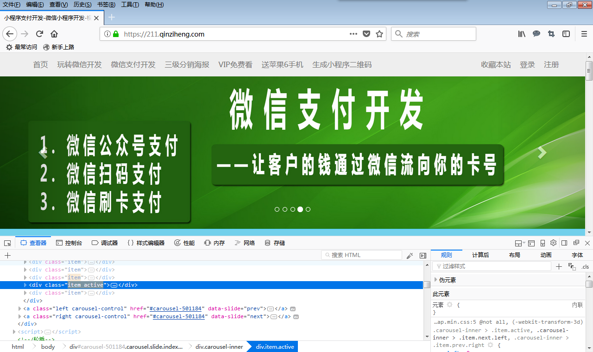Open the Firefox home page

coord(54,34)
